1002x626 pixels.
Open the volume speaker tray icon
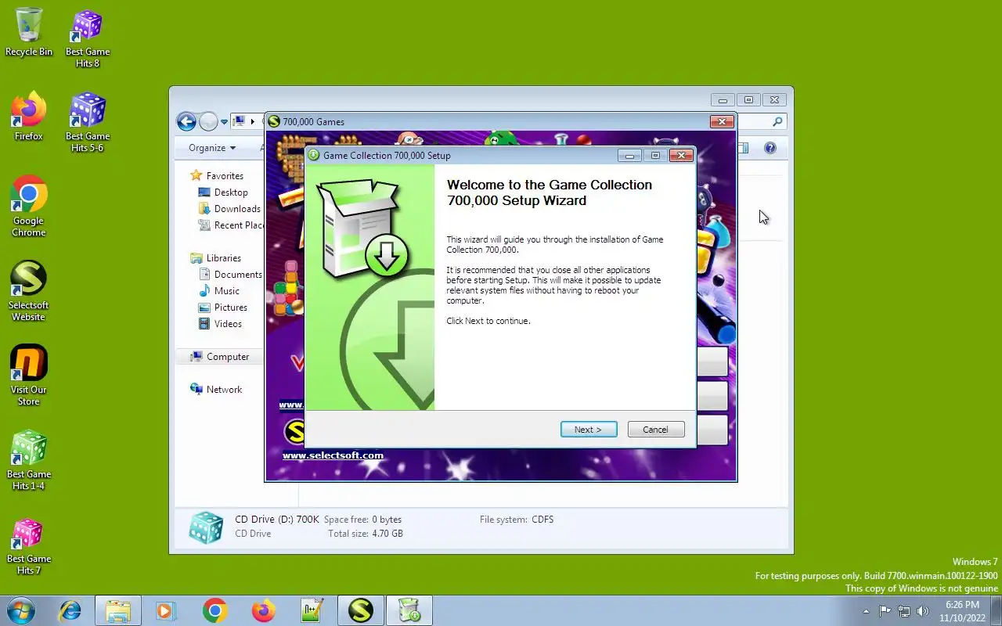pos(923,611)
